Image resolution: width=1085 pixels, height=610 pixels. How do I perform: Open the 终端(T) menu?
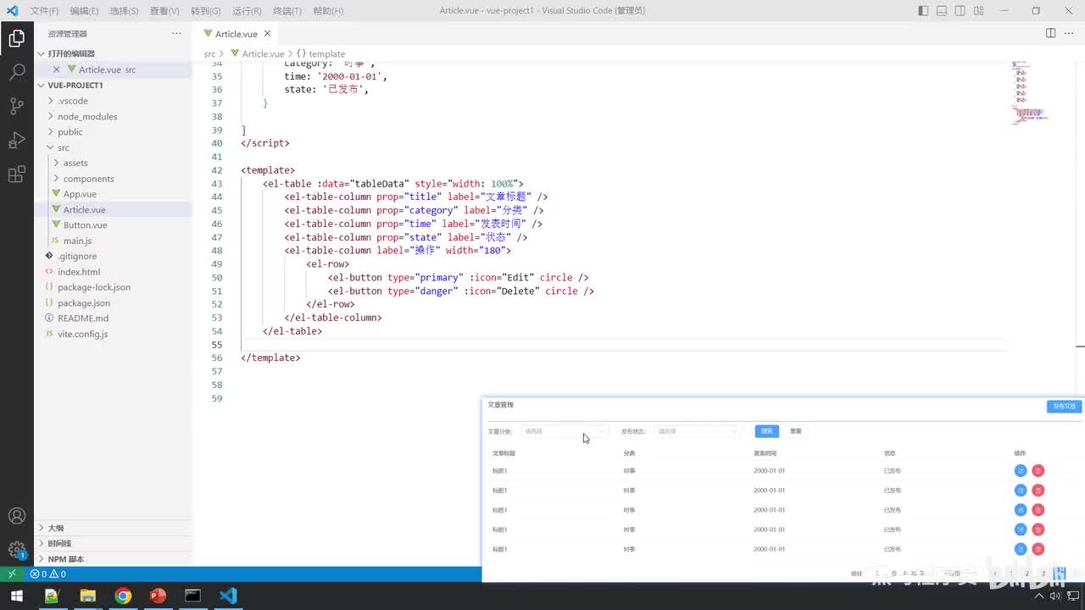click(x=287, y=11)
